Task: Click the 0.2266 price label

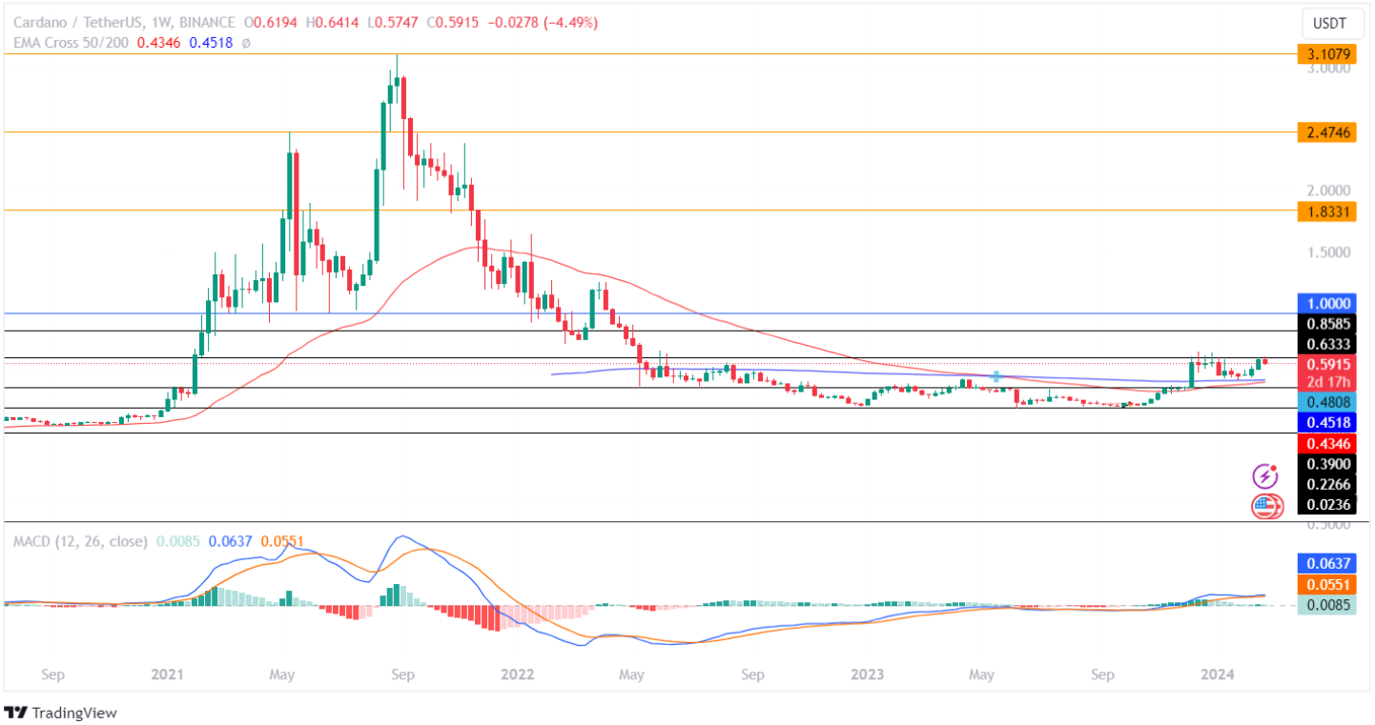Action: [1327, 484]
